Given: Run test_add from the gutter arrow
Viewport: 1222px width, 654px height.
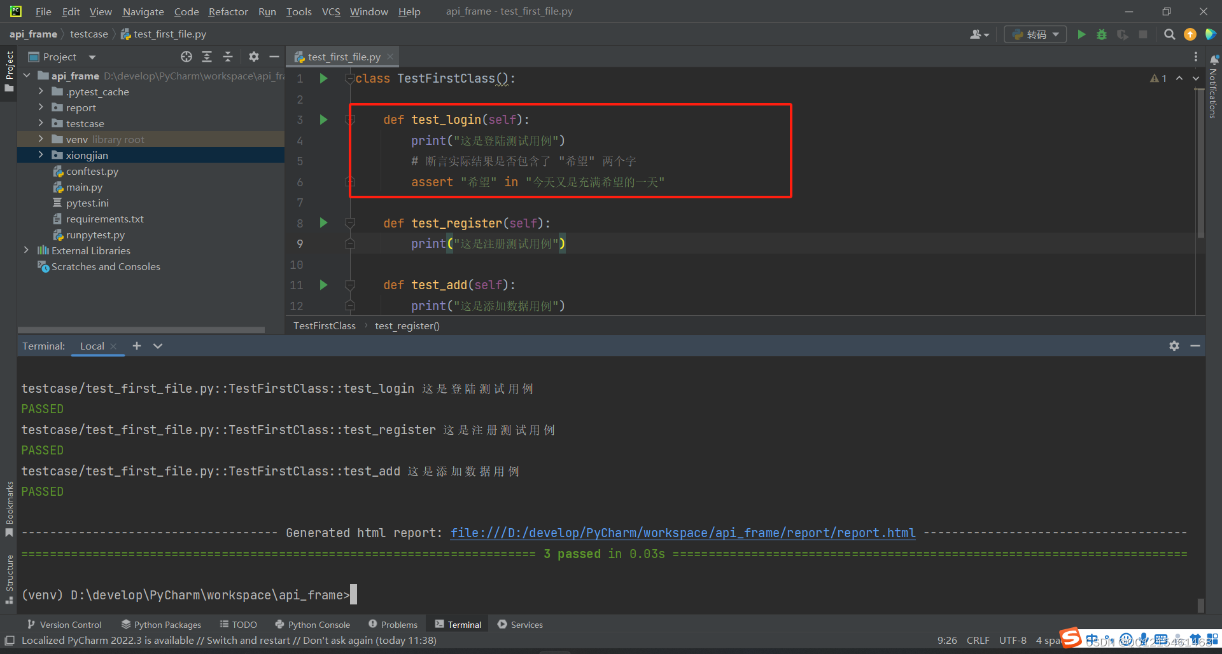Looking at the screenshot, I should [323, 285].
